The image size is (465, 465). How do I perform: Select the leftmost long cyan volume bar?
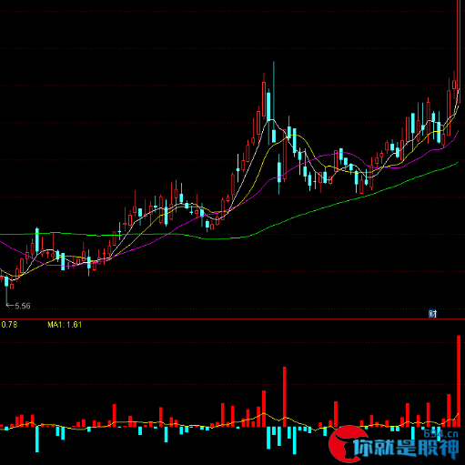(x=37, y=440)
